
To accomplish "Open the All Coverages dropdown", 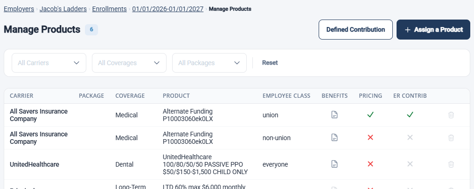I will point(129,63).
